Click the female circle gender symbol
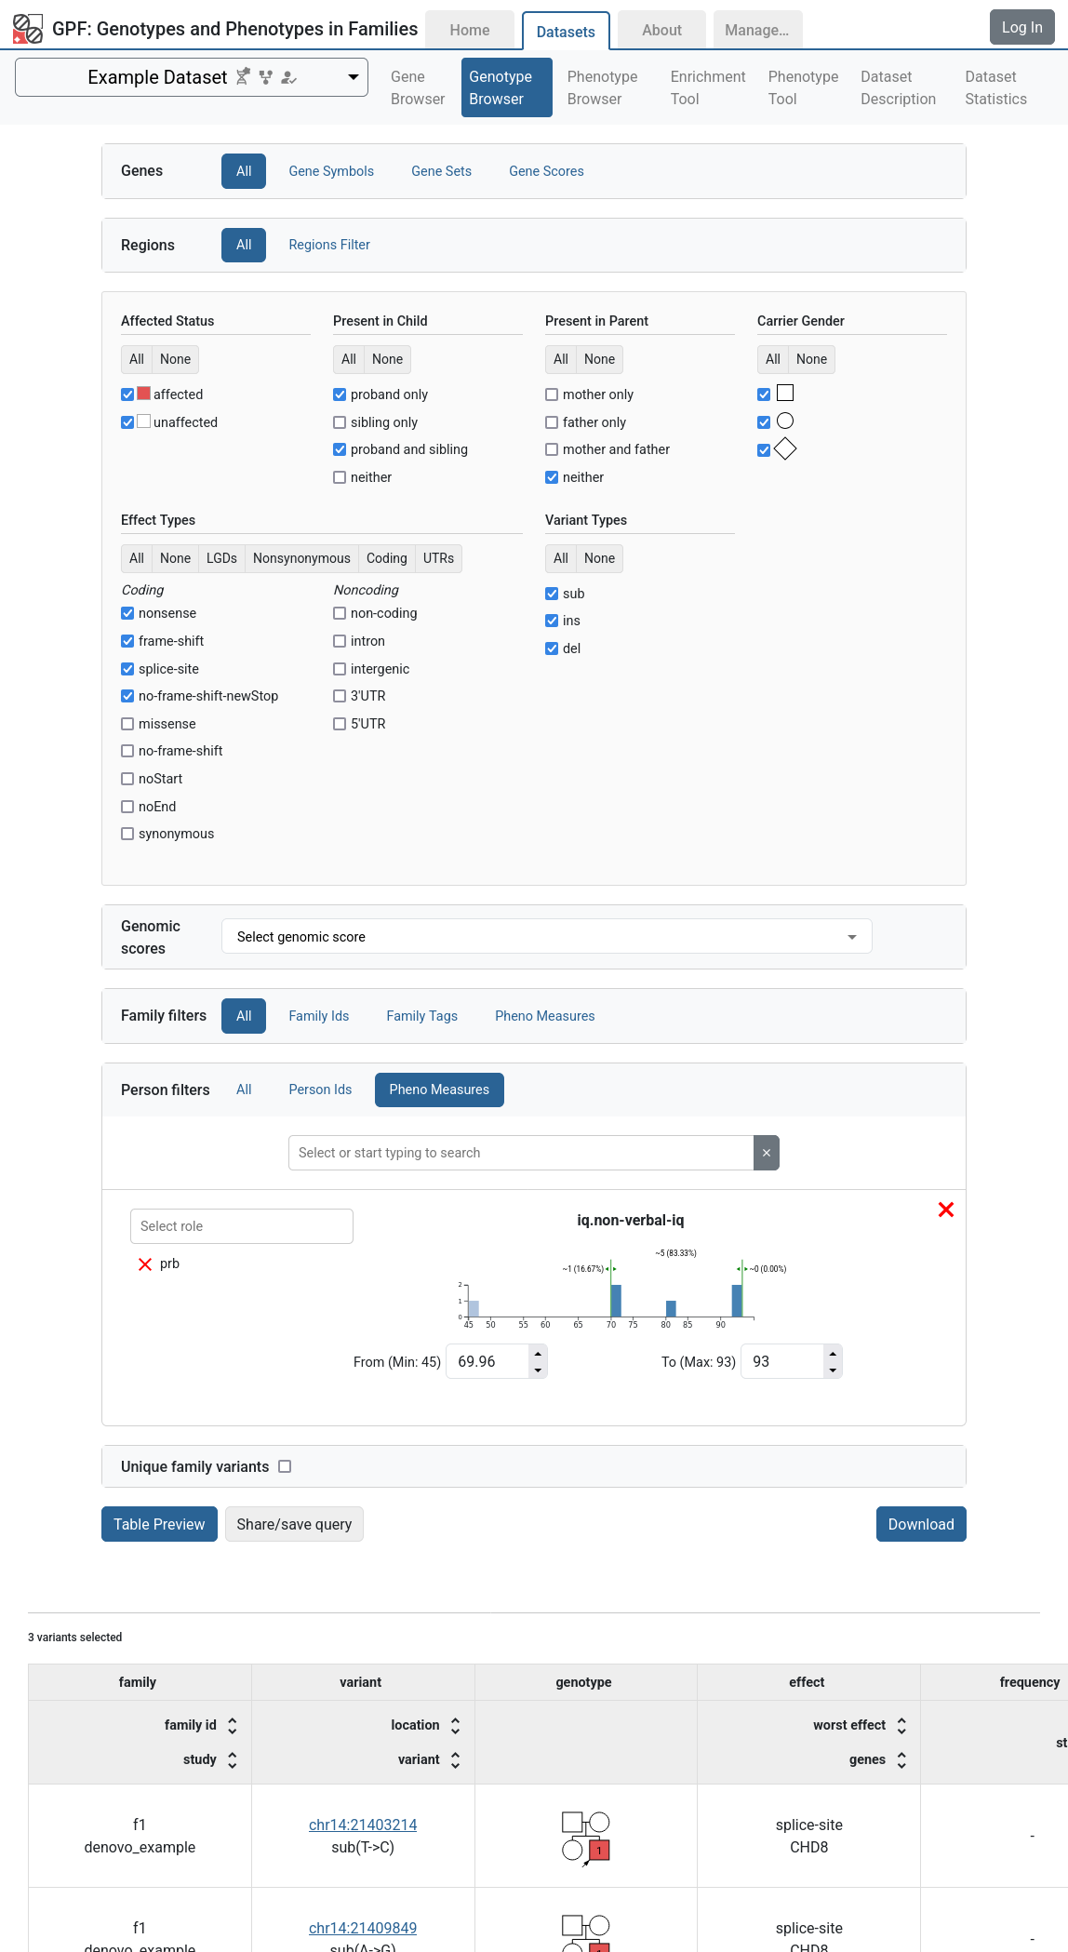The height and width of the screenshot is (1952, 1068). [785, 421]
